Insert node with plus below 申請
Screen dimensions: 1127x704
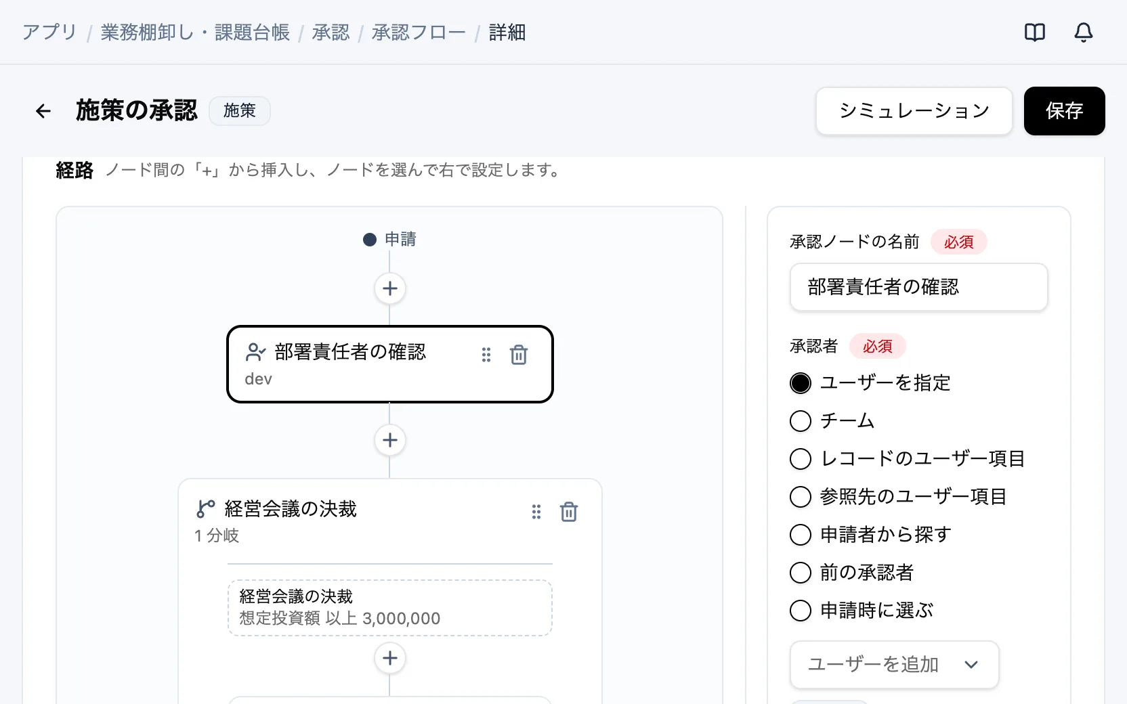tap(390, 288)
